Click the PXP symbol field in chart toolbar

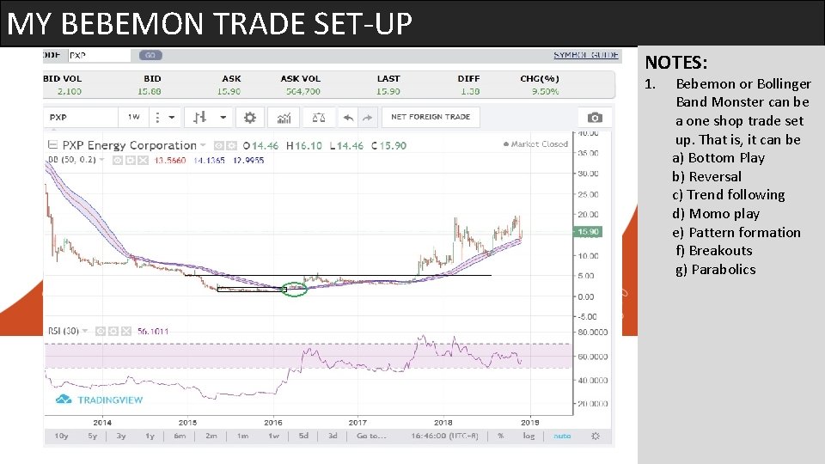click(81, 118)
